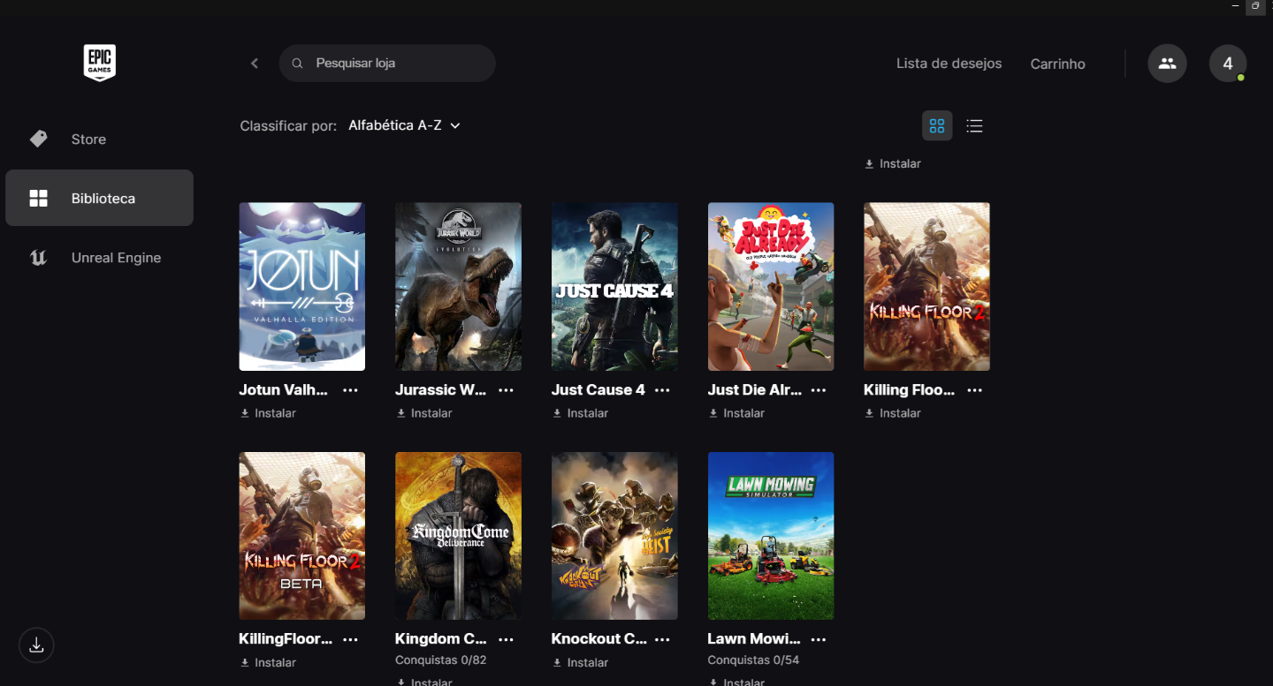Click the Conquistas 0/54 text

click(753, 660)
